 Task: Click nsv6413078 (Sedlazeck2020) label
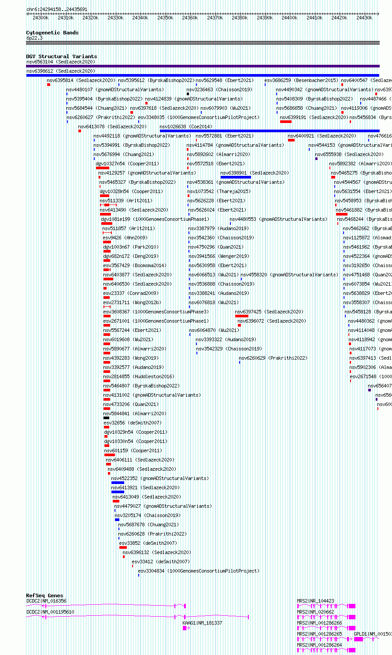[113, 127]
